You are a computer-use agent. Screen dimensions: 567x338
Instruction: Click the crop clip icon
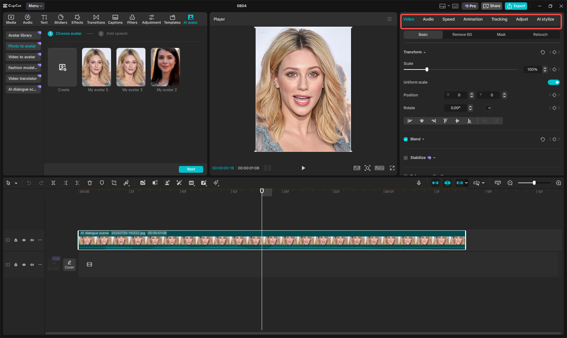point(114,183)
